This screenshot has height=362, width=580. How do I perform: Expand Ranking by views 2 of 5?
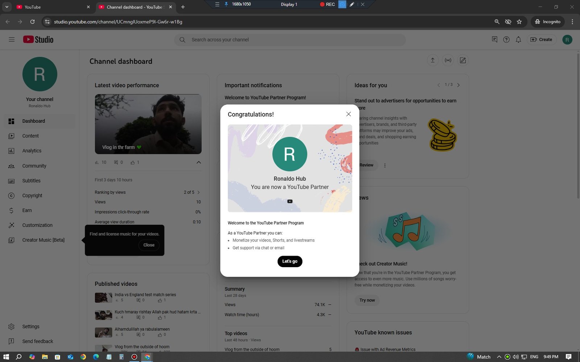pos(148,192)
